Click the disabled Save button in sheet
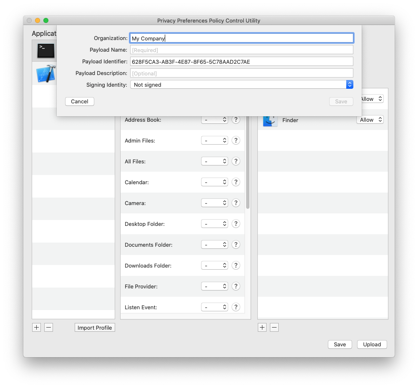The width and height of the screenshot is (418, 388). click(341, 101)
